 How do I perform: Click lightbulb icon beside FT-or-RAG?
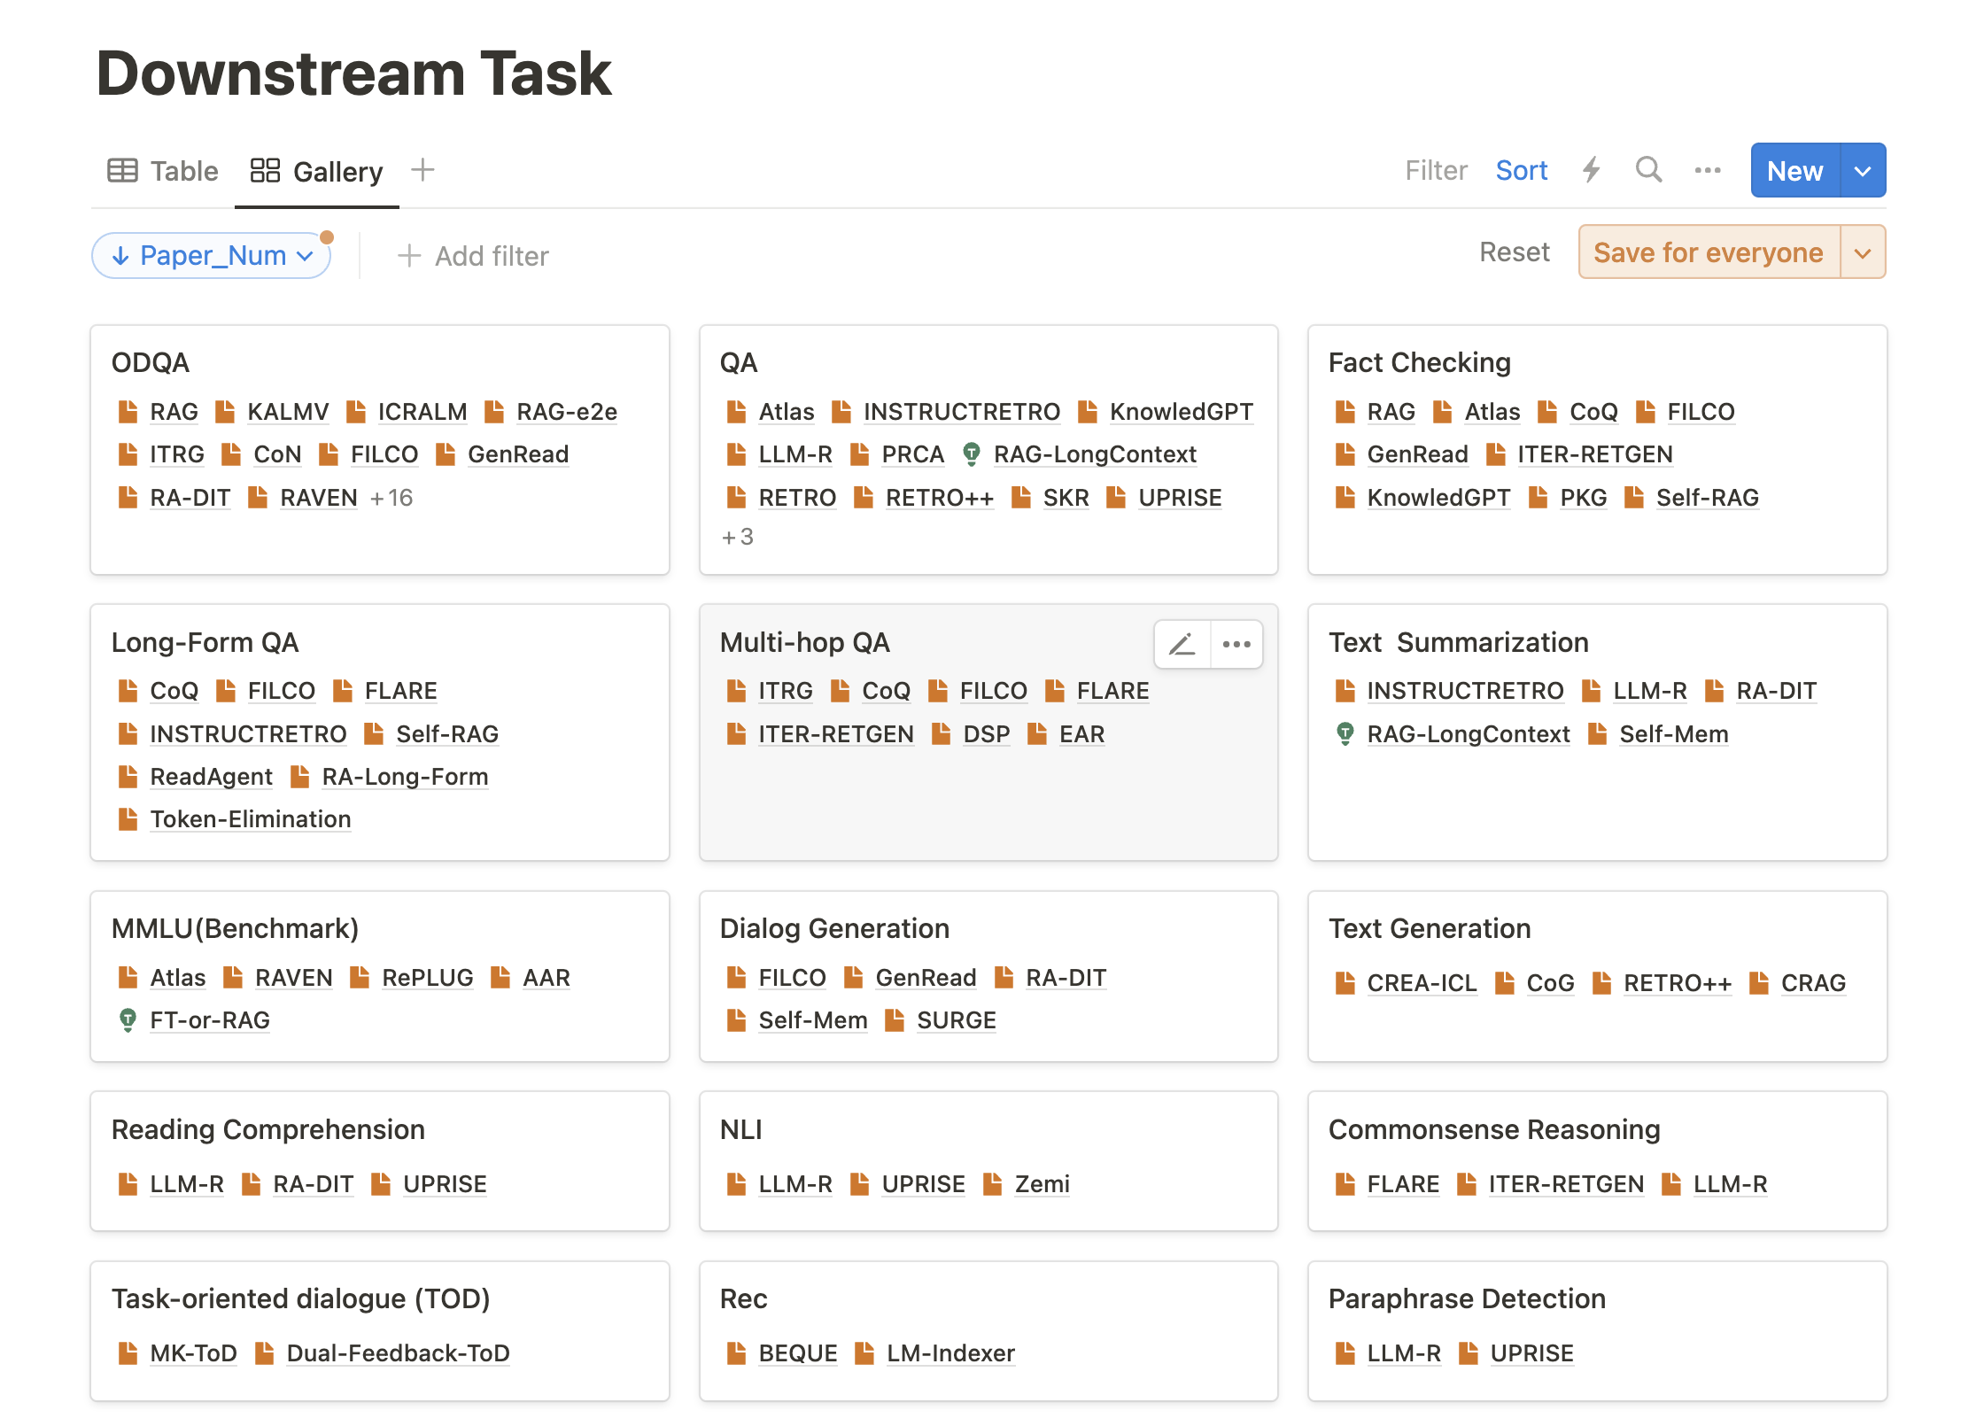(x=128, y=1020)
